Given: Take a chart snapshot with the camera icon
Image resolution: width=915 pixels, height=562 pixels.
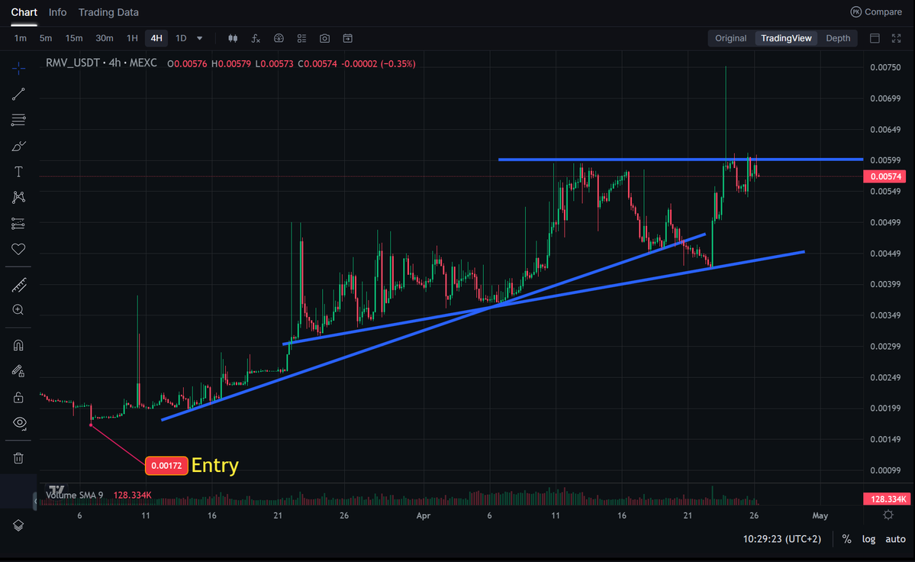Looking at the screenshot, I should [x=324, y=38].
